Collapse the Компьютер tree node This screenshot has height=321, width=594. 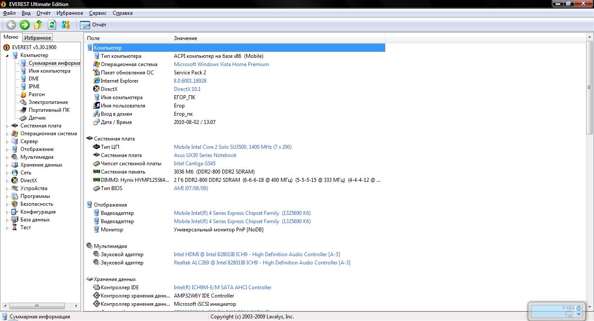pos(7,56)
